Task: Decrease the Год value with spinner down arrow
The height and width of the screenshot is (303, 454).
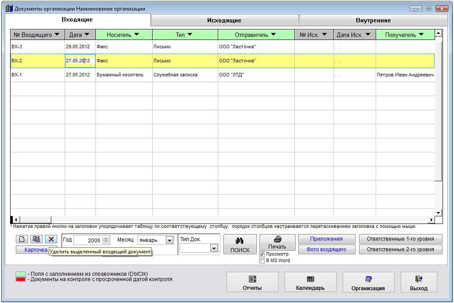Action: coord(106,242)
